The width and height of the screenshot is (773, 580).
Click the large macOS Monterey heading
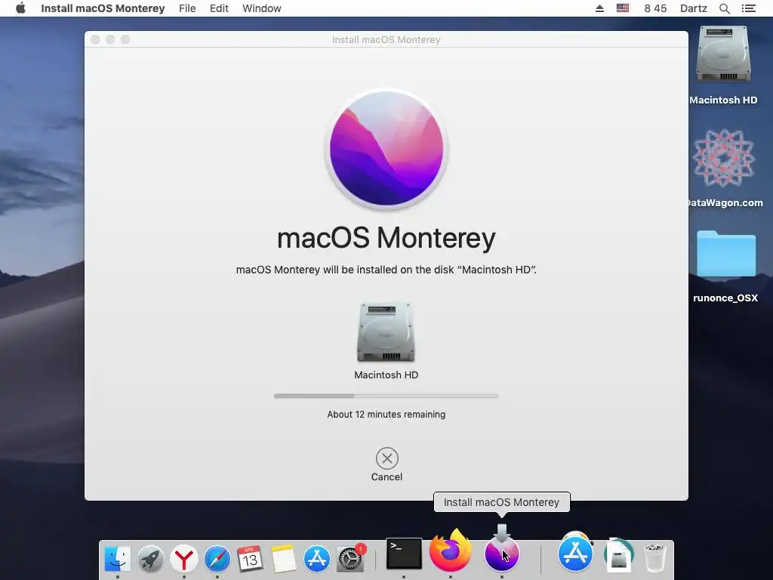tap(386, 238)
